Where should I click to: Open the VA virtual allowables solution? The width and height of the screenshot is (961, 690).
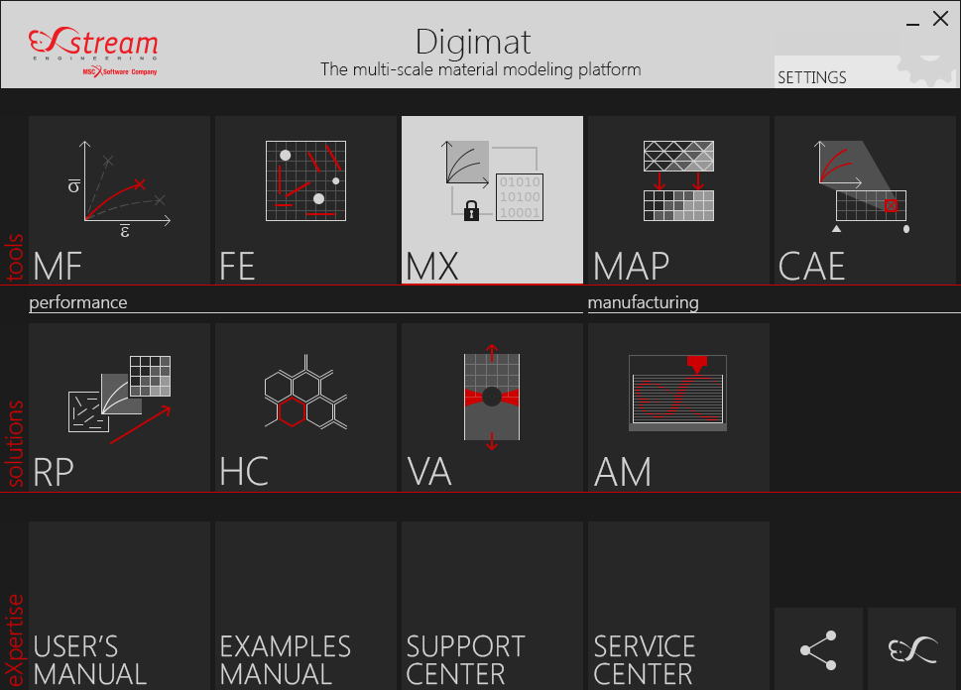tap(492, 406)
